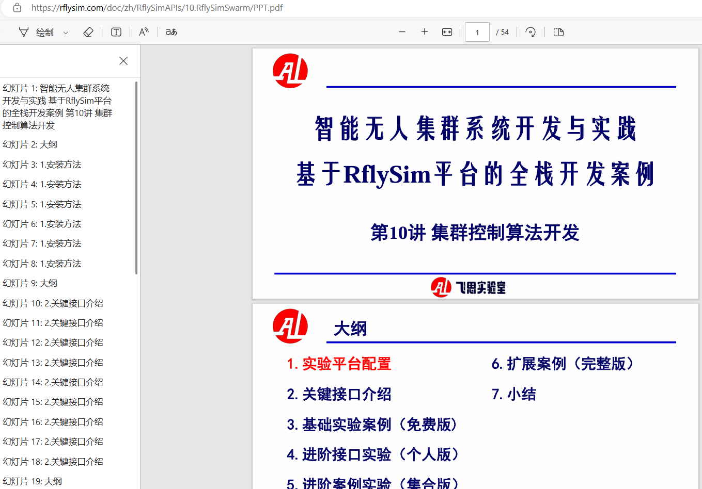
Task: Toggle Fit to width view
Action: click(447, 32)
